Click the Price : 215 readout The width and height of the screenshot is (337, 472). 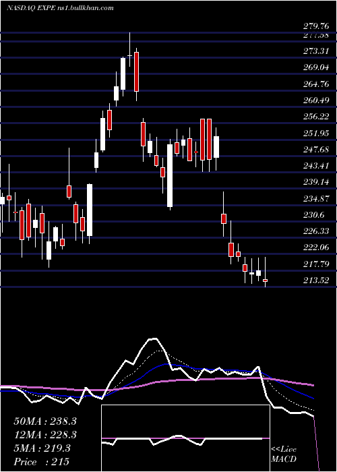point(42,461)
